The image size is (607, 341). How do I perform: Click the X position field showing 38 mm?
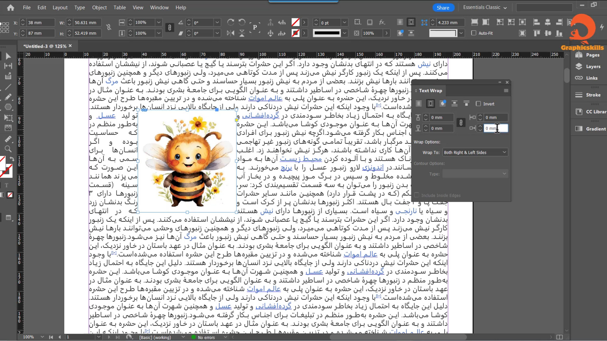pyautogui.click(x=40, y=22)
